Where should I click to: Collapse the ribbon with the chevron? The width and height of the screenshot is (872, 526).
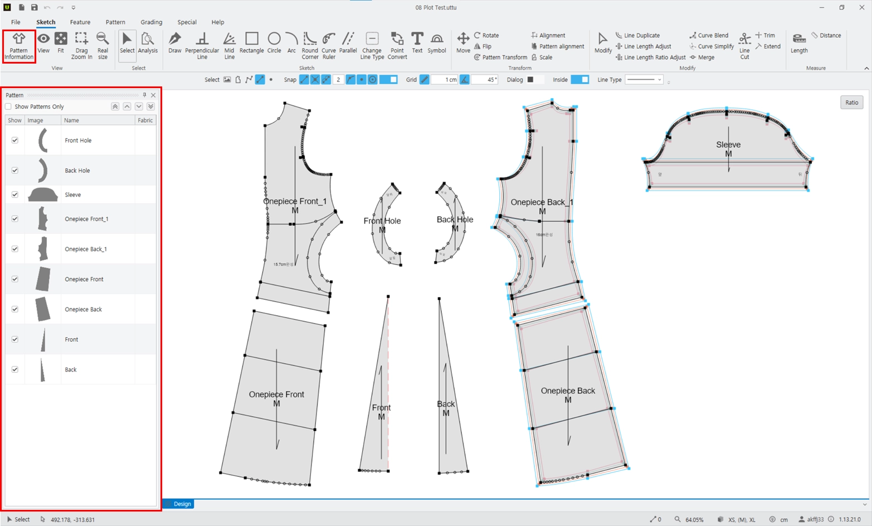[866, 68]
